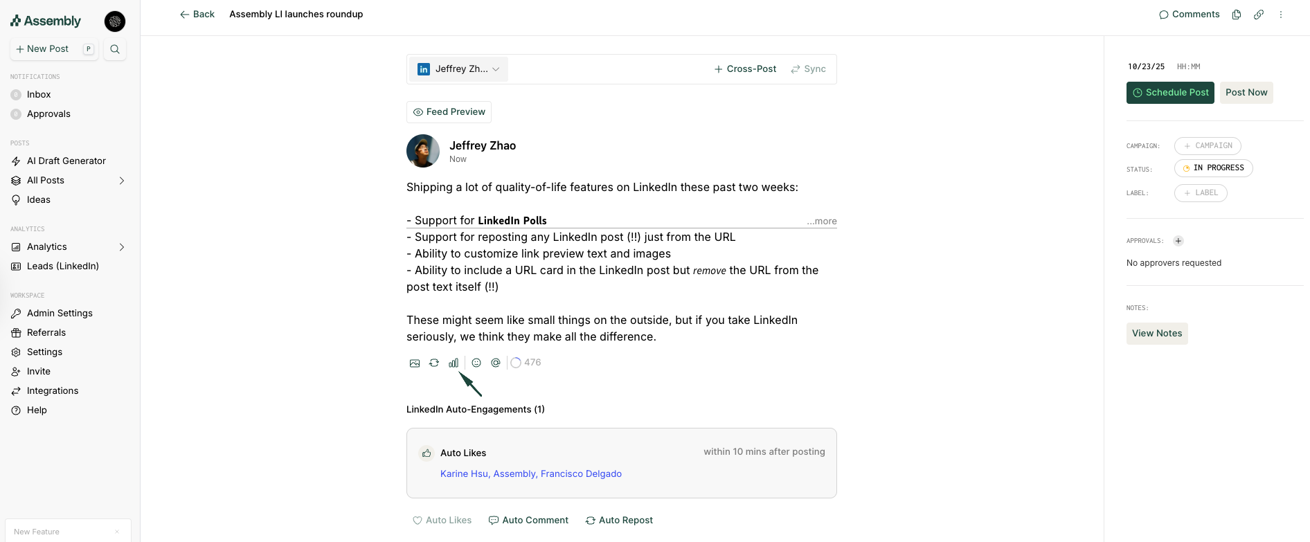The height and width of the screenshot is (542, 1310).
Task: Click the thumbs-up Auto Likes icon
Action: click(x=427, y=453)
